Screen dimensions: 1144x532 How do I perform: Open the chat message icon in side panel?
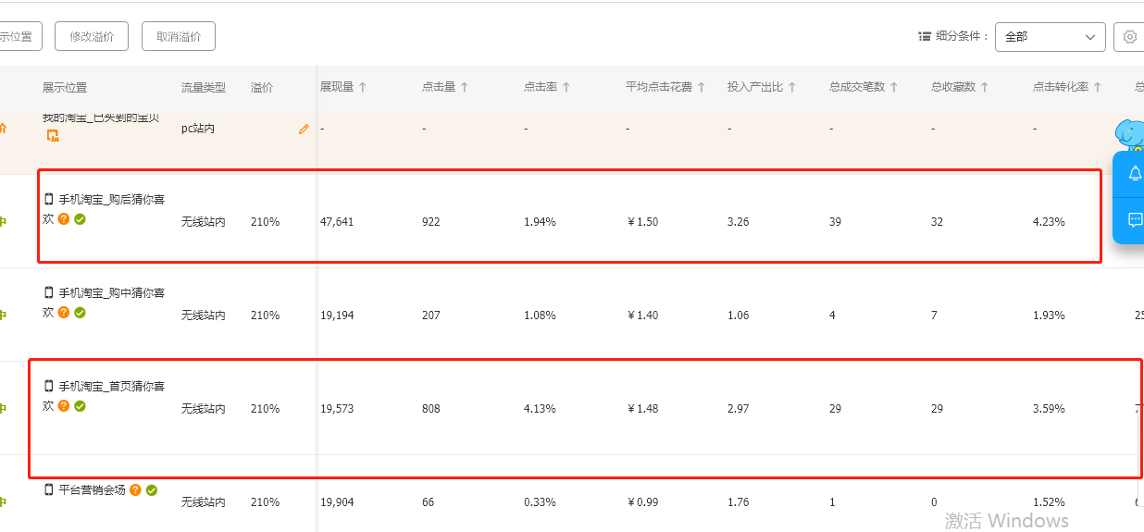click(x=1135, y=220)
